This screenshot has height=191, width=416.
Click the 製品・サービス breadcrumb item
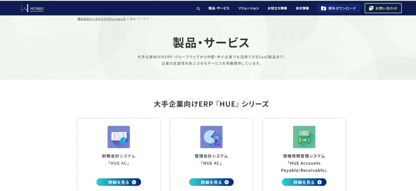pos(139,19)
